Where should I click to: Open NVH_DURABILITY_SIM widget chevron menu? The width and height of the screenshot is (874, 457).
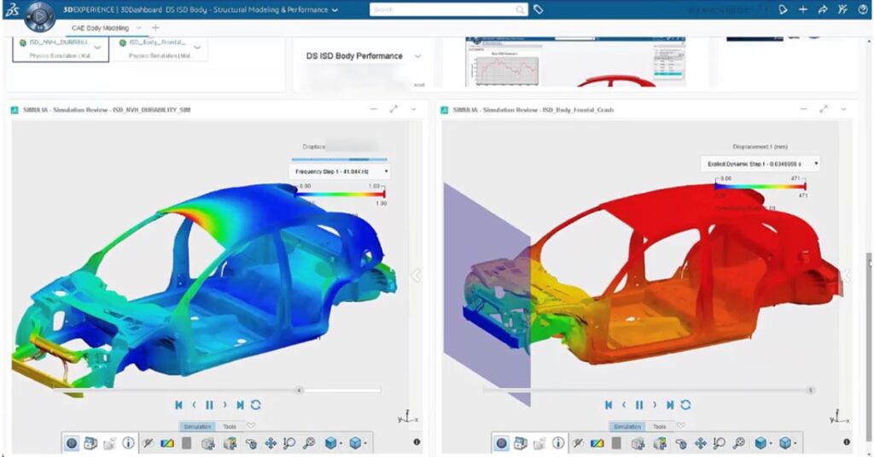[414, 109]
